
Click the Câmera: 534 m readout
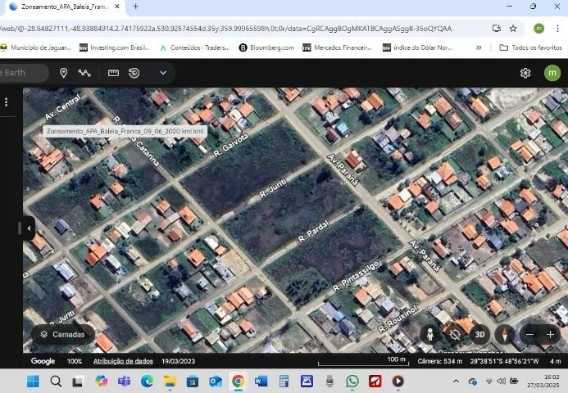(x=440, y=361)
